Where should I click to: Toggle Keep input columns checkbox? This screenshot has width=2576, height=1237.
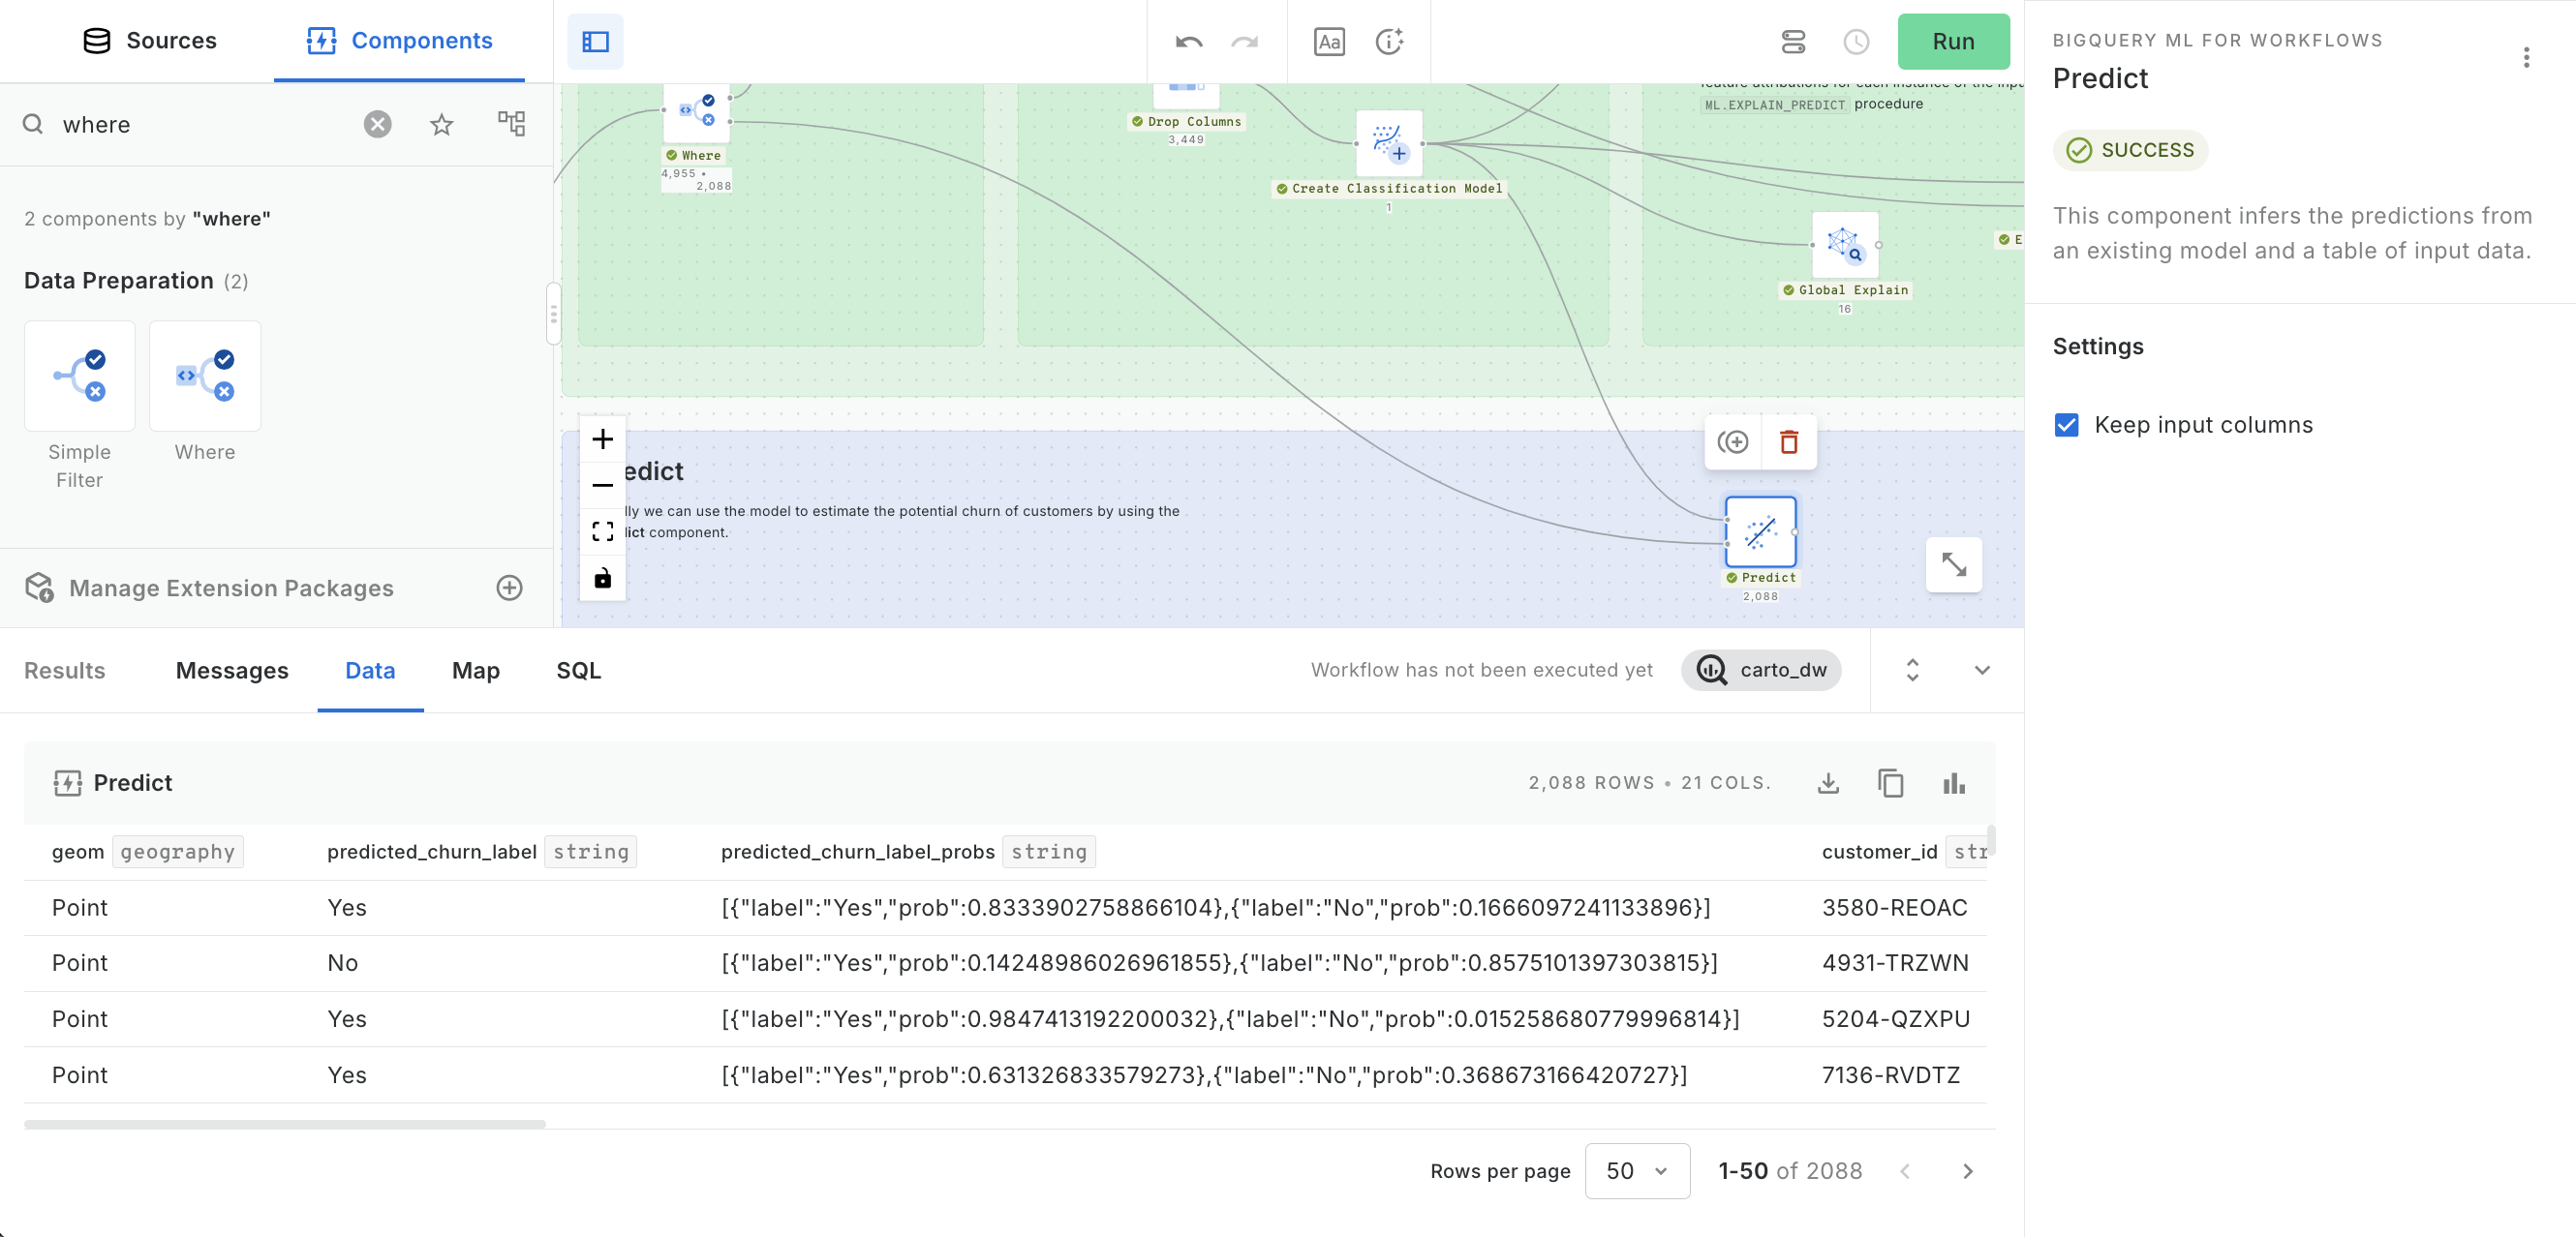tap(2066, 425)
